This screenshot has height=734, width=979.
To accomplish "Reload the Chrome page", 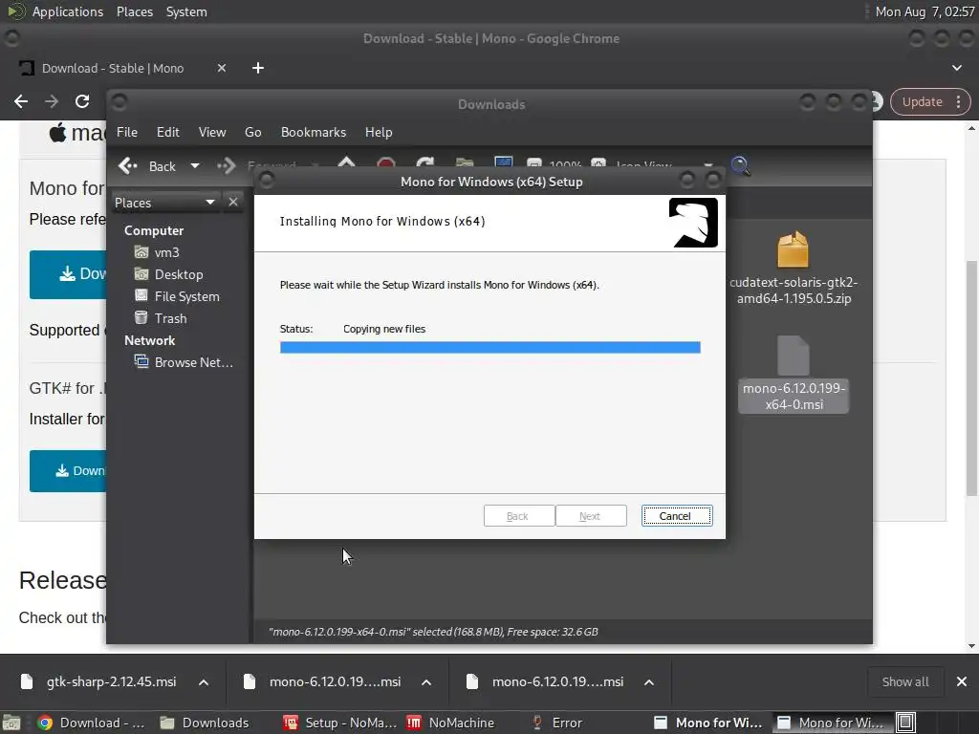I will coord(82,101).
